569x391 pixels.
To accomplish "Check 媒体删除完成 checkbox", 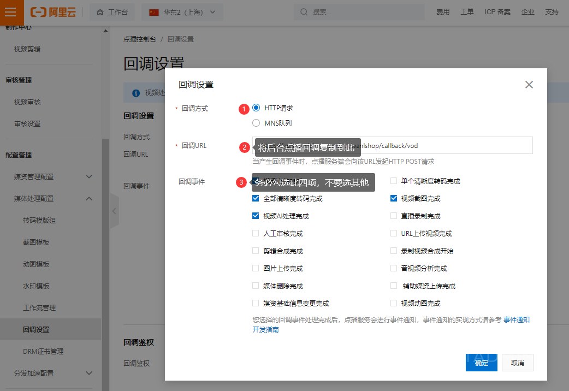I will coord(256,286).
